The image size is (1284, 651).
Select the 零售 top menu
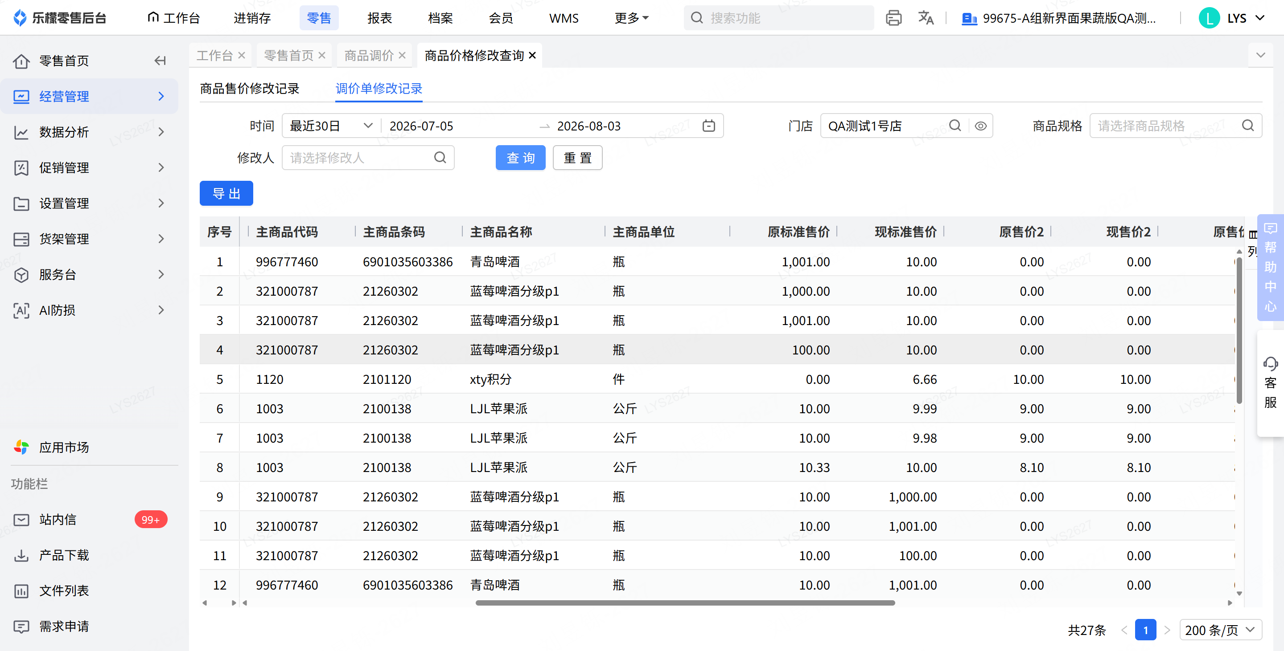pyautogui.click(x=319, y=18)
